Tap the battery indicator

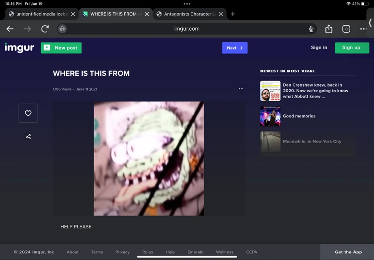(365, 4)
